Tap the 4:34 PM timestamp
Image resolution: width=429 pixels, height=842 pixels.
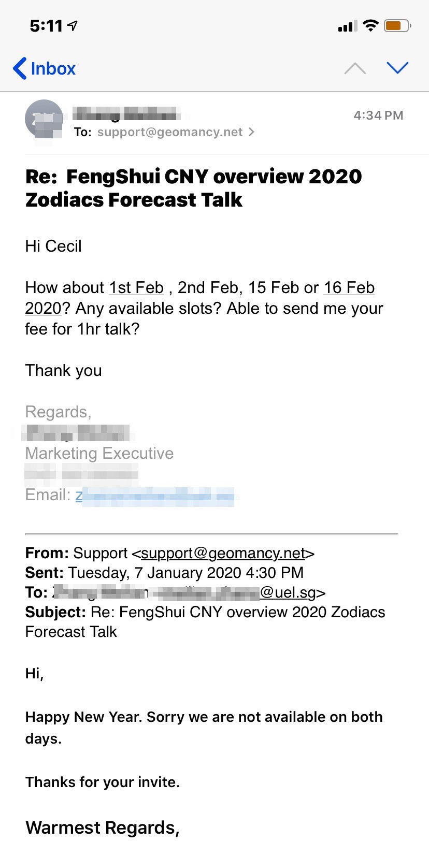coord(378,115)
